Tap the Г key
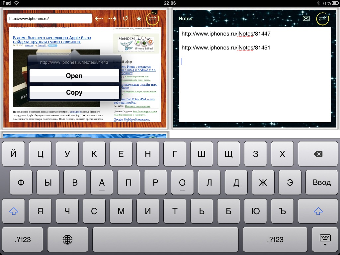340x255 pixels. [x=175, y=154]
